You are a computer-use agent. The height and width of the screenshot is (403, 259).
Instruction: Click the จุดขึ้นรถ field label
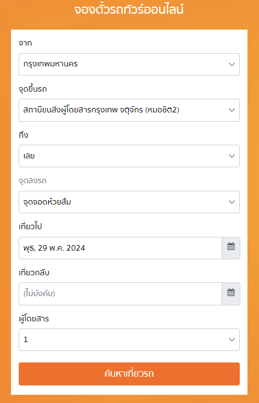(x=33, y=89)
